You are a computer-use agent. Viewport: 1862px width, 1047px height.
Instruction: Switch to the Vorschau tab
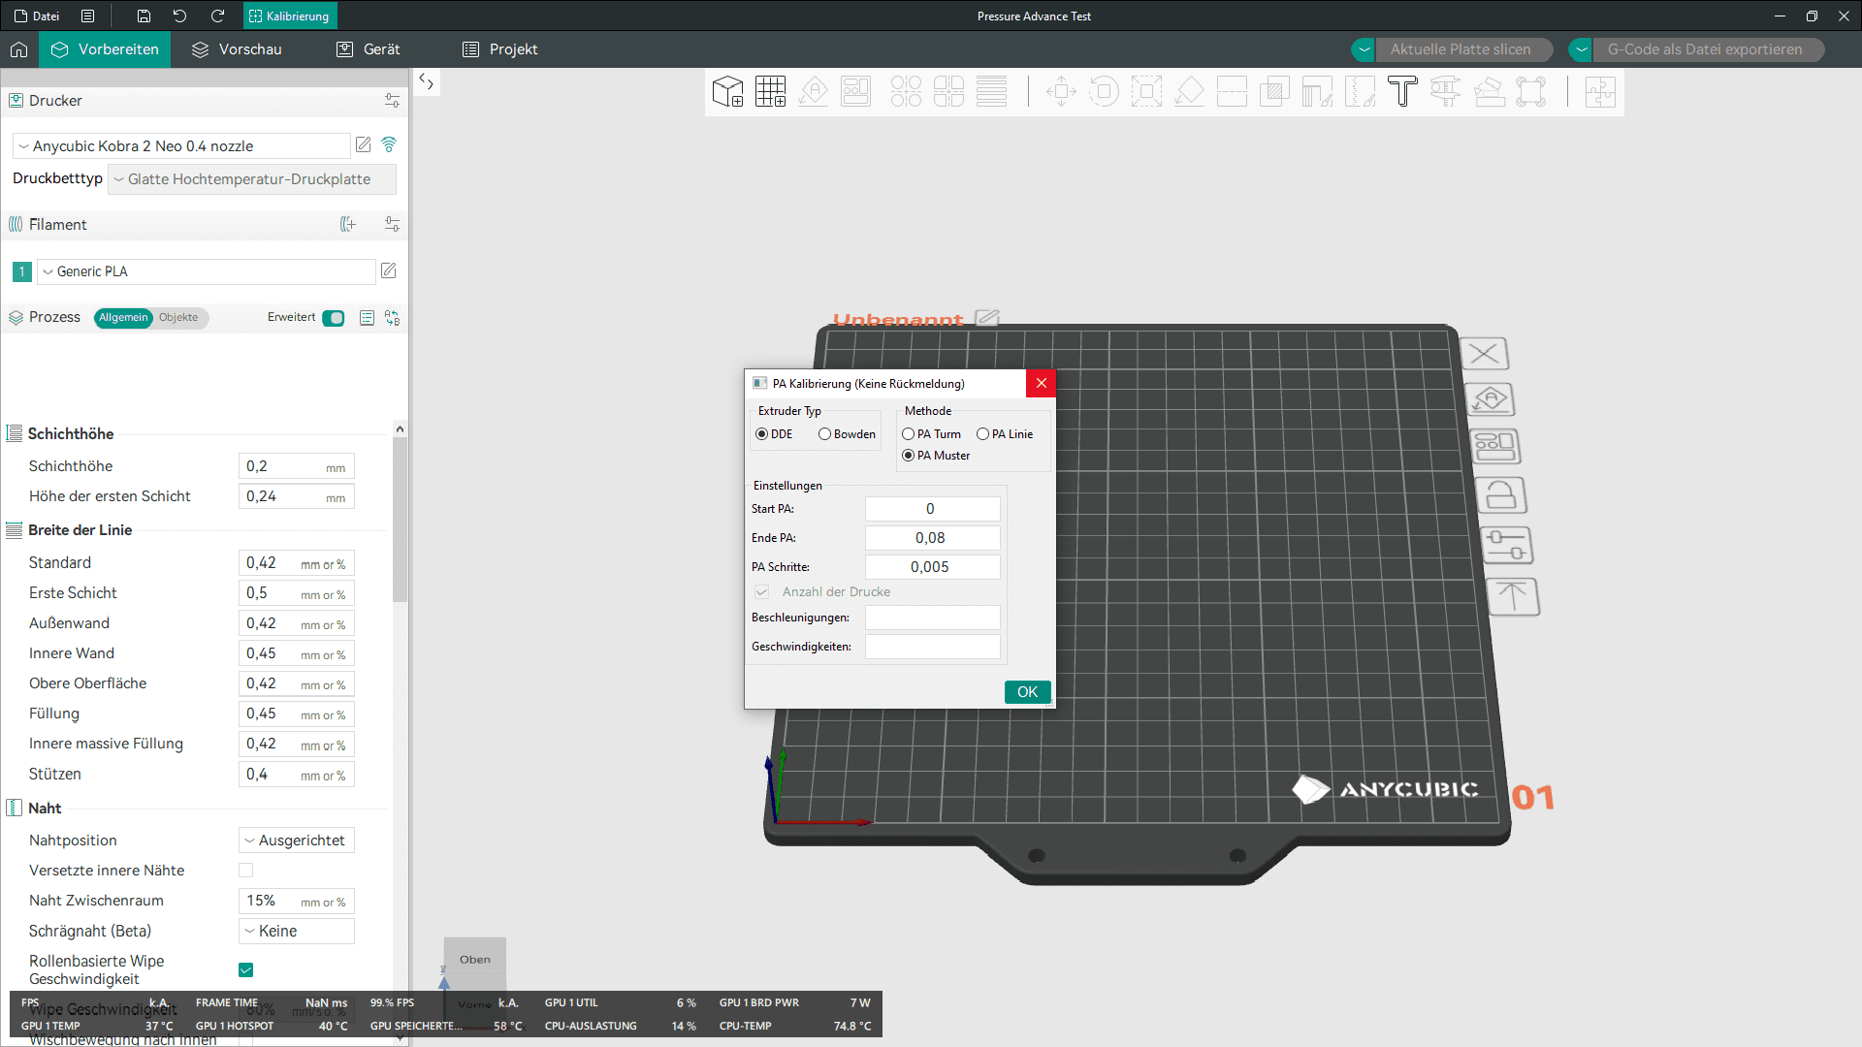point(237,49)
